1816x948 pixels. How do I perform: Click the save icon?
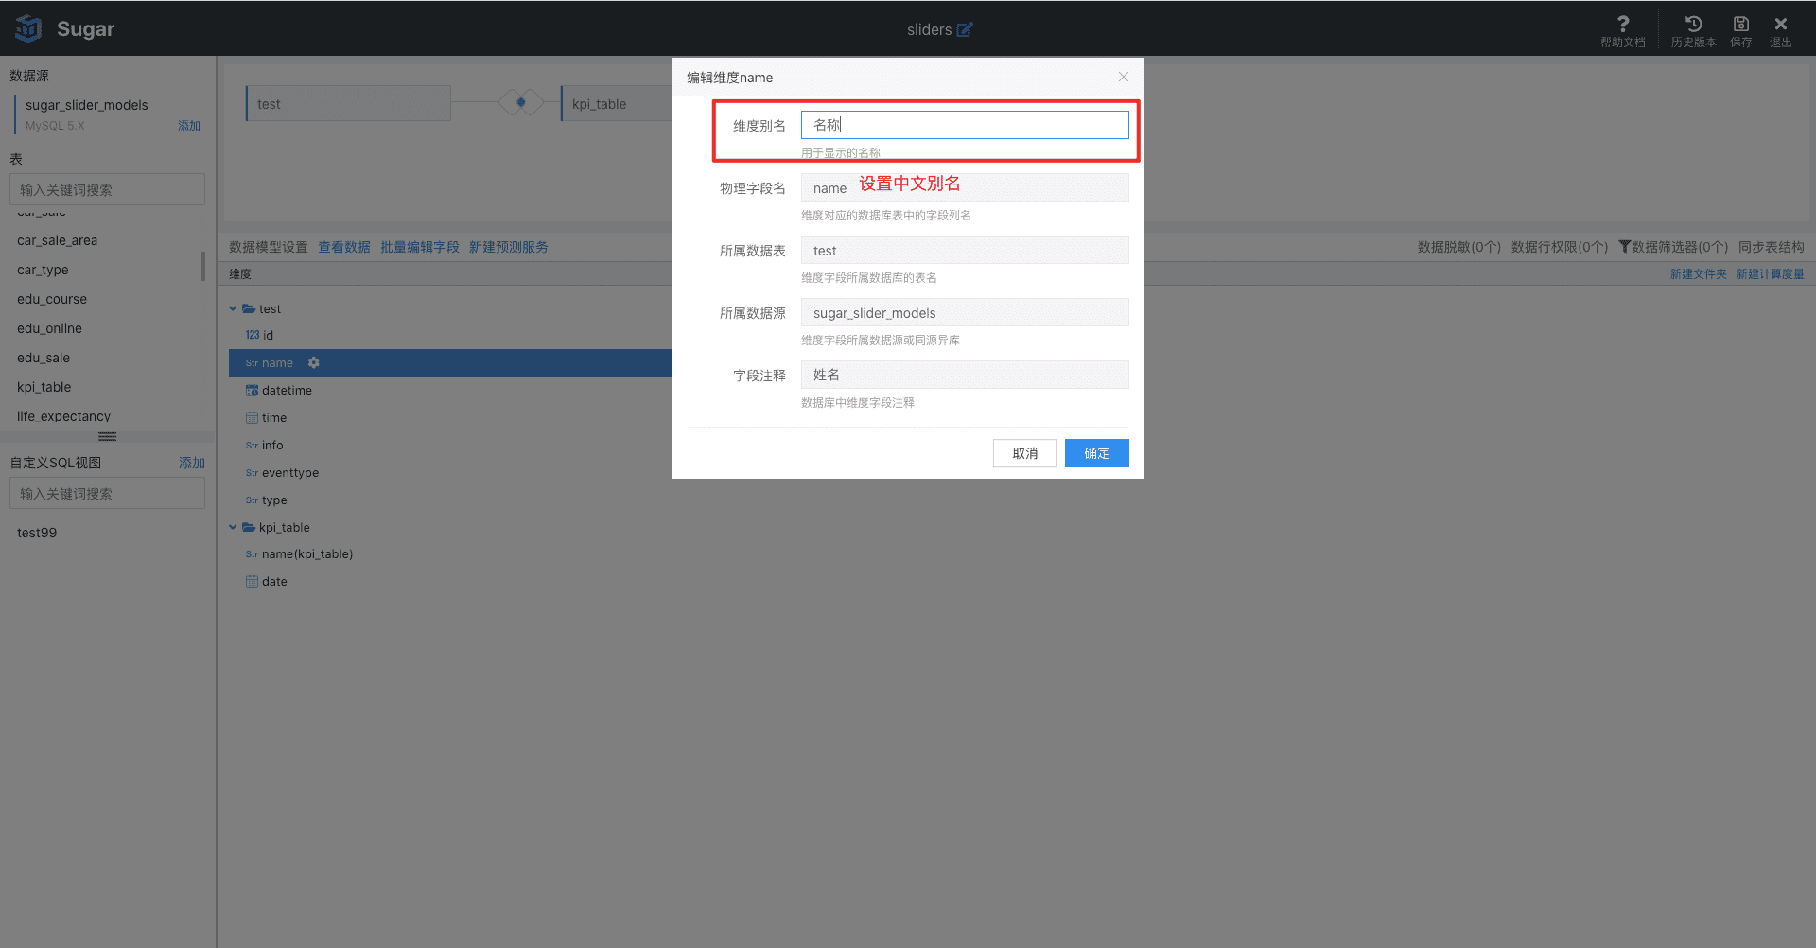[x=1741, y=24]
